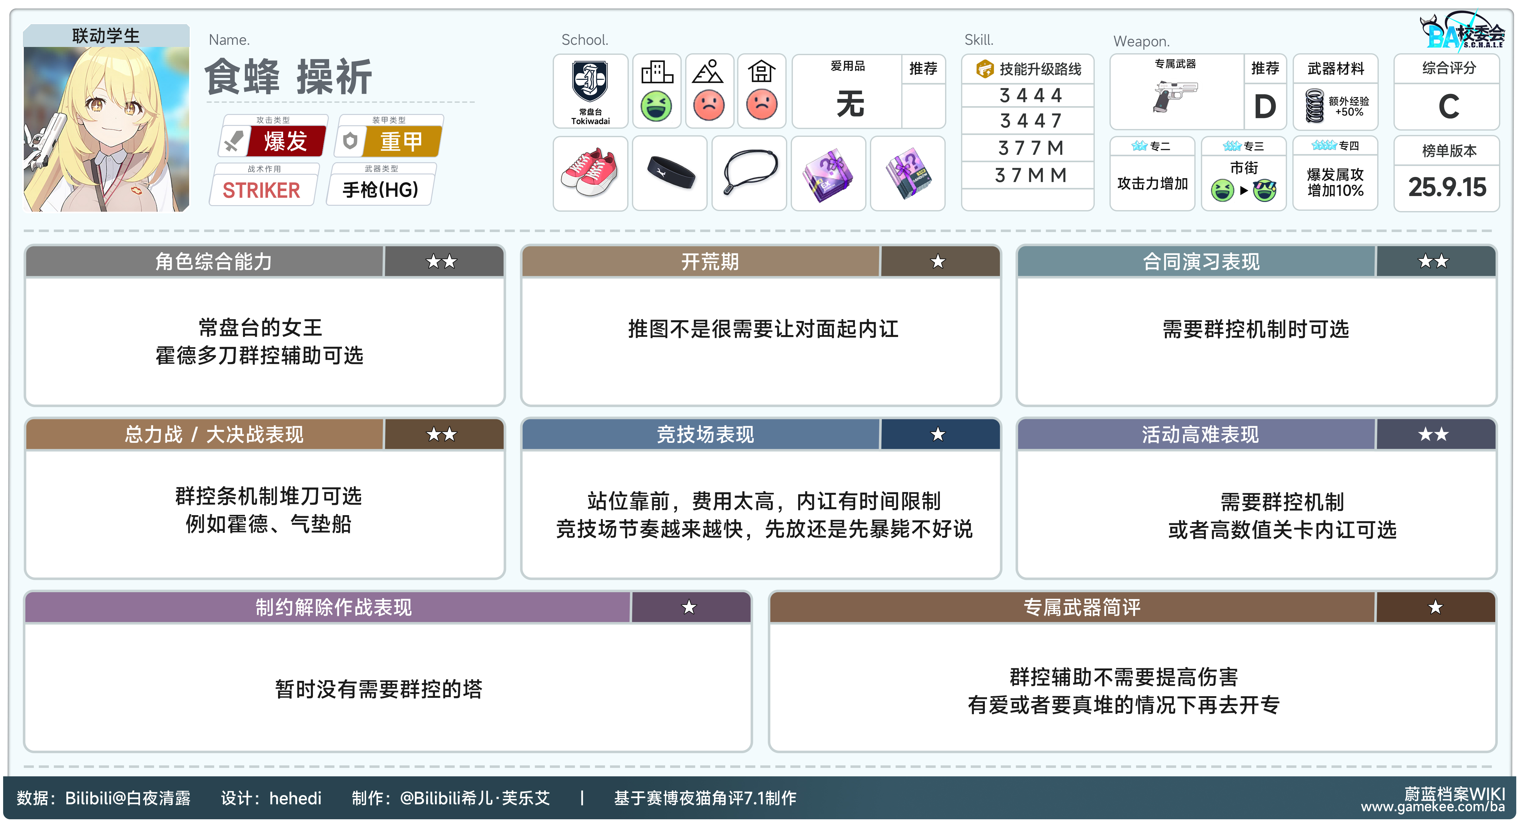This screenshot has width=1520, height=823.
Task: Select the red sneakers equipment item
Action: click(x=589, y=172)
